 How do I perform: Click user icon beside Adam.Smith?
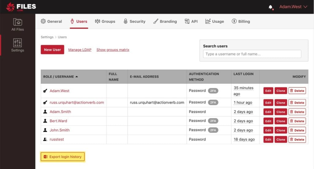coord(45,112)
